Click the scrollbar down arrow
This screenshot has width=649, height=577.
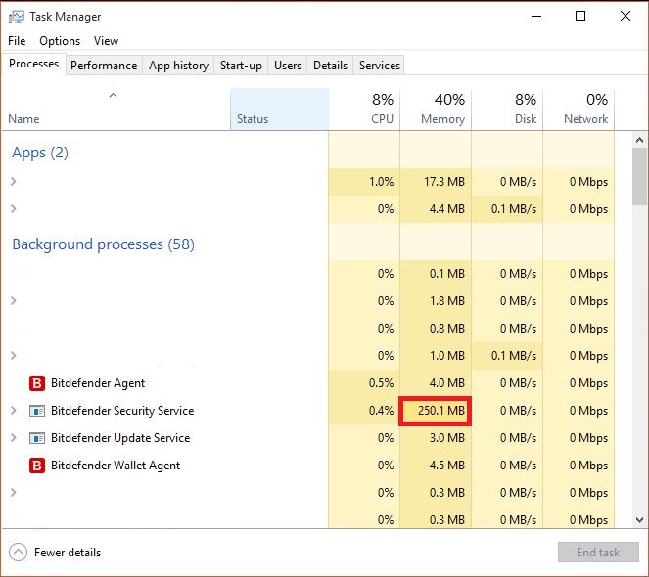[x=640, y=520]
